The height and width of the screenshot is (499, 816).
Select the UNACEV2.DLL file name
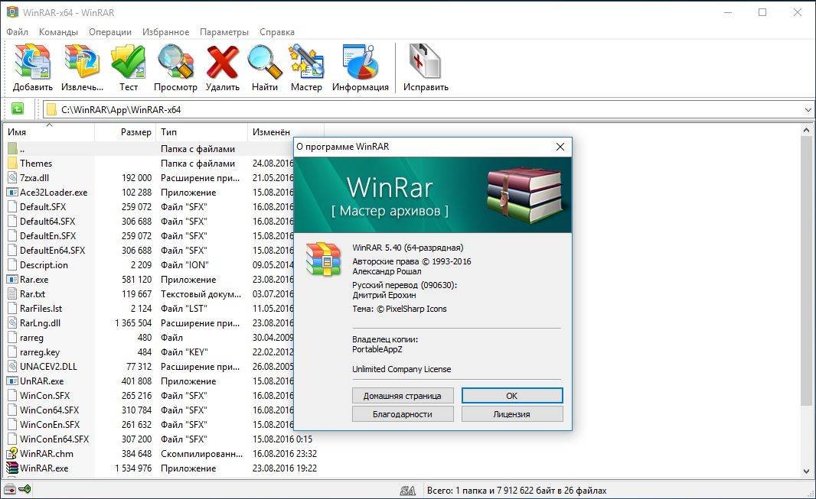pos(48,367)
